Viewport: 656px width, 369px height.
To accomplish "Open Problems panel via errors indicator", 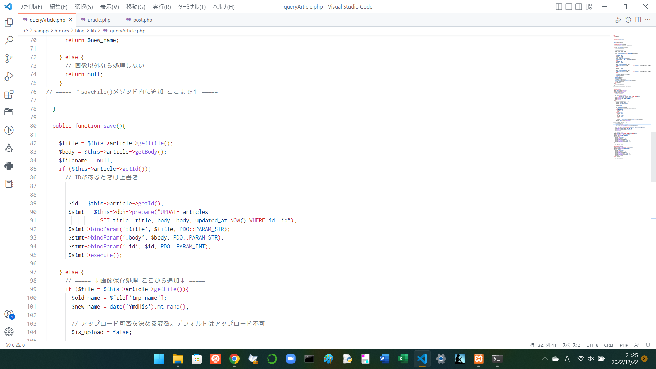I will 15,345.
